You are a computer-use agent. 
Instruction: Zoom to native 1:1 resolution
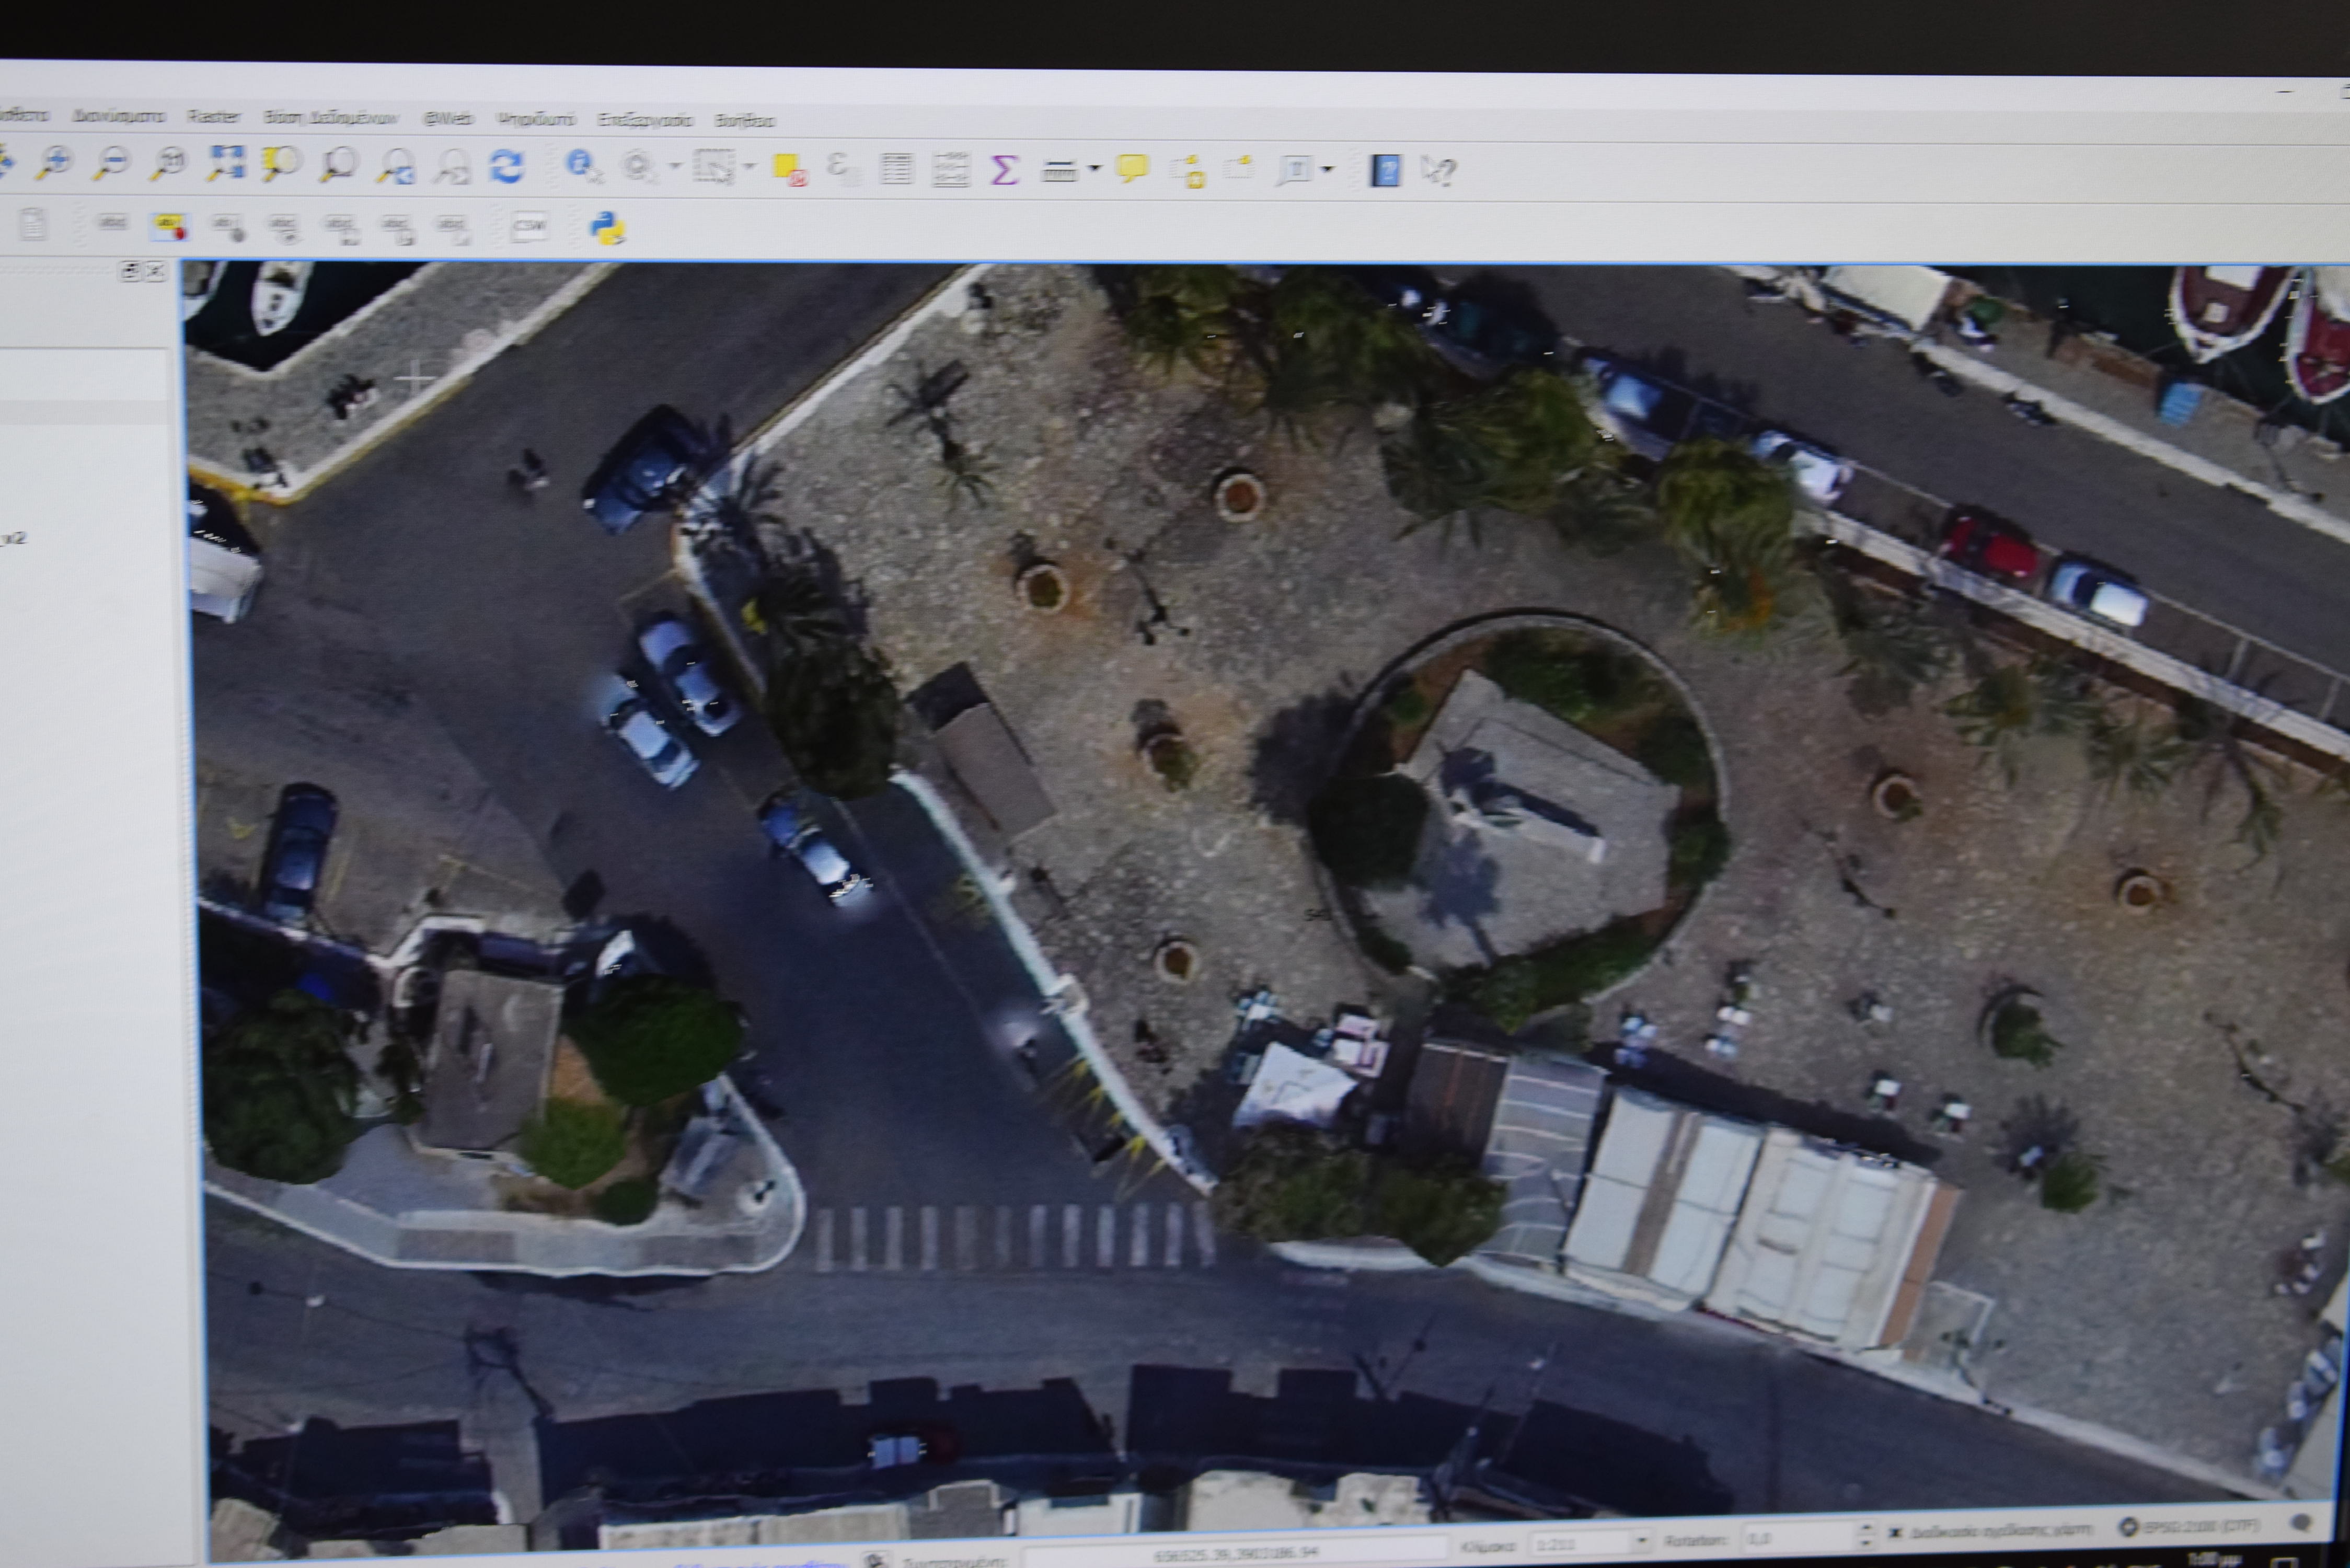tap(168, 163)
